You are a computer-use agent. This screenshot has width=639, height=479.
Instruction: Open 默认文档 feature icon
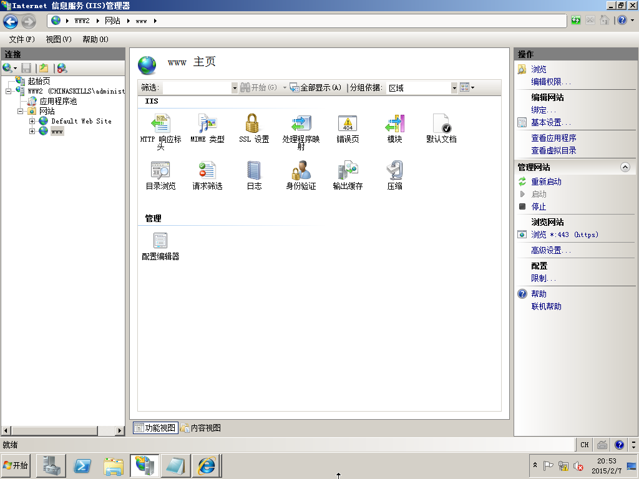coord(441,123)
